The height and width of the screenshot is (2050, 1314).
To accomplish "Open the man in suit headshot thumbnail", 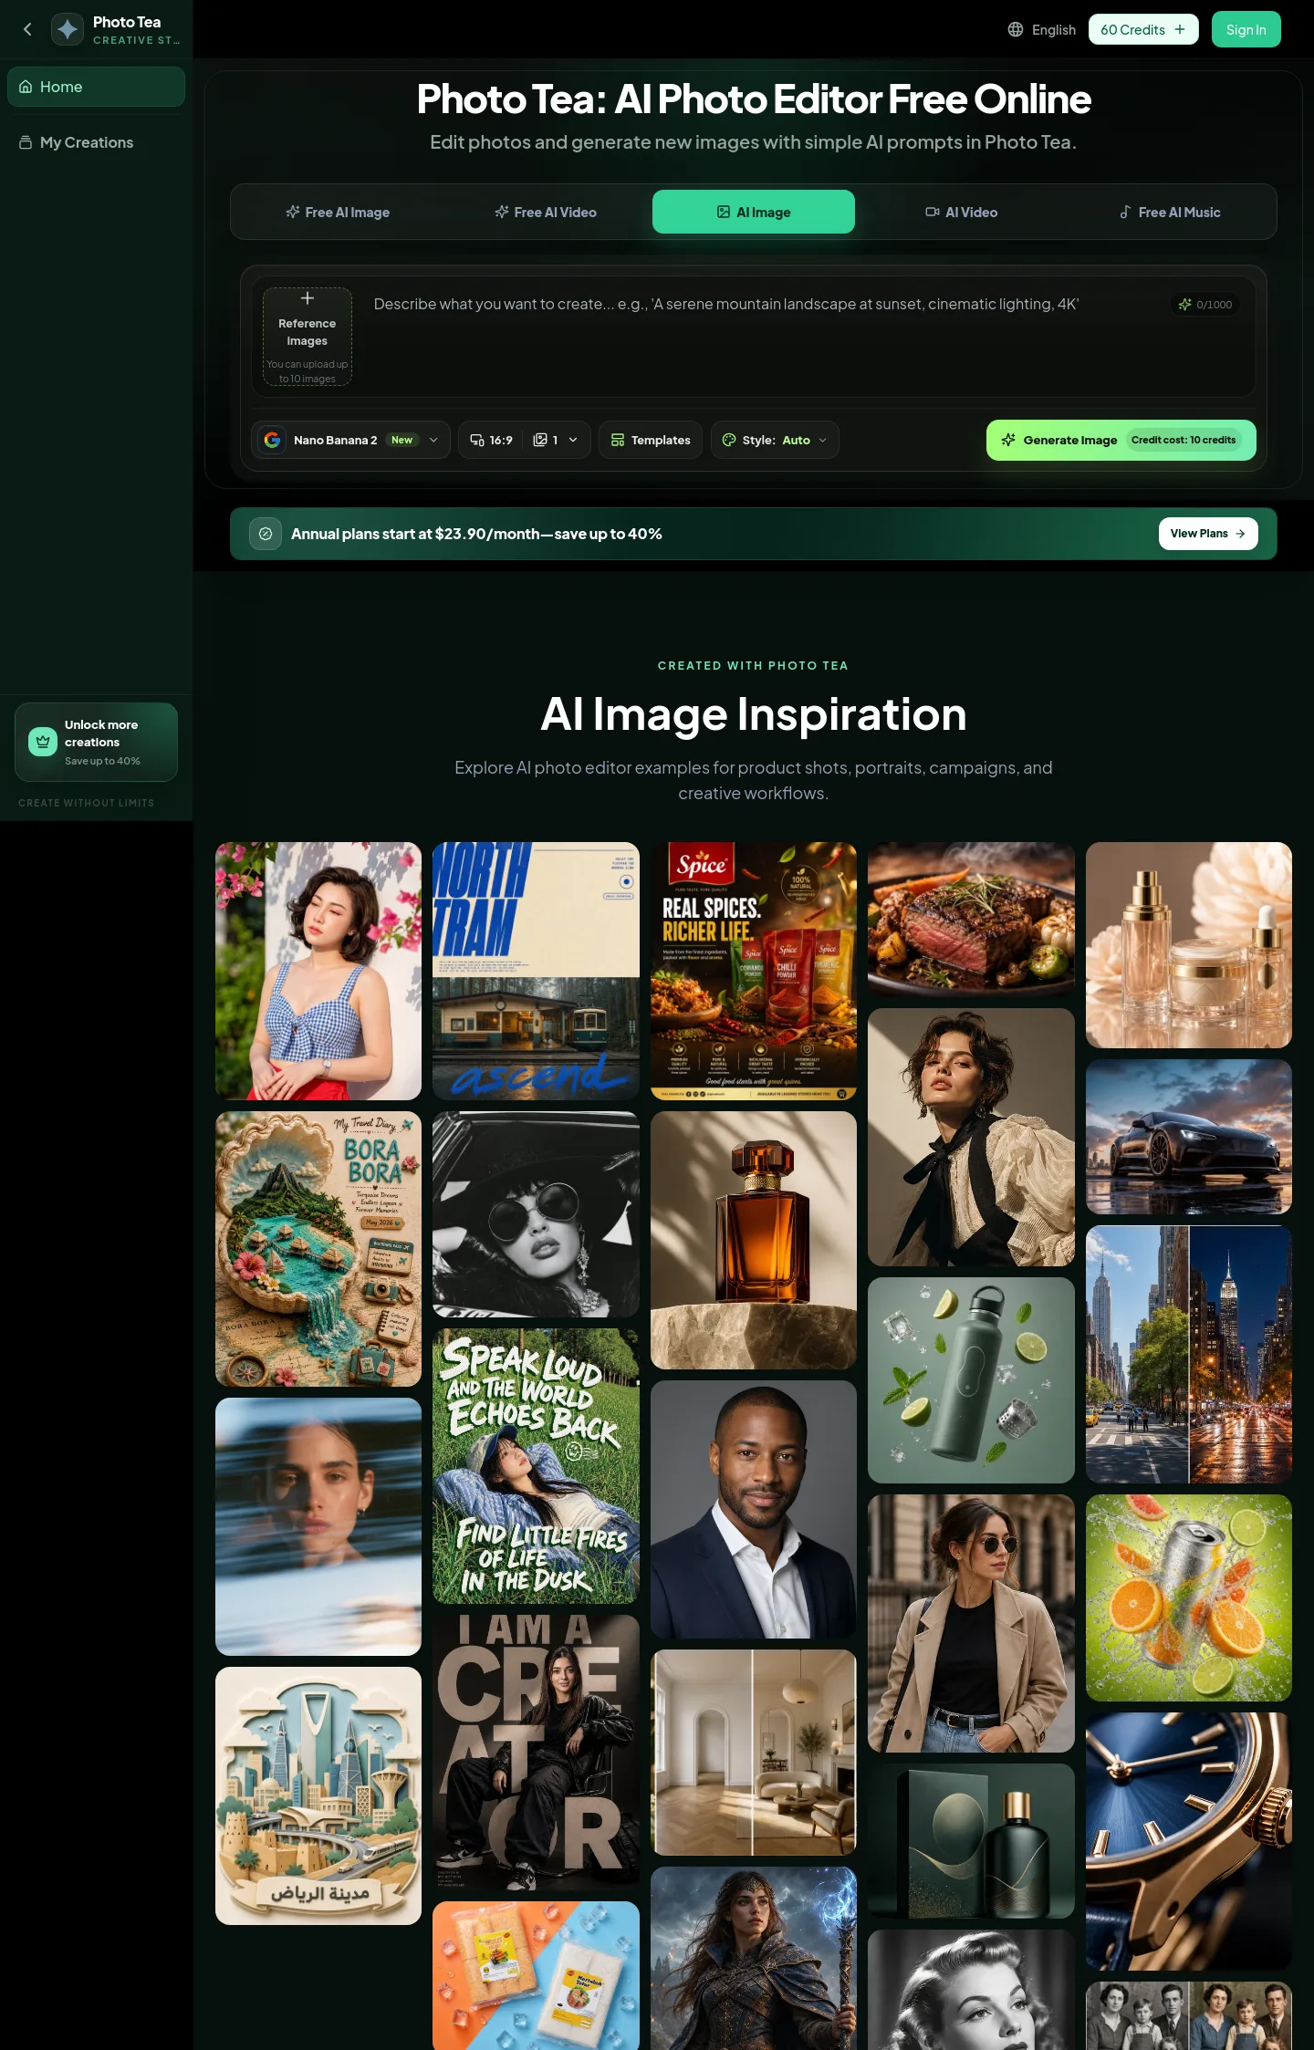I will pyautogui.click(x=754, y=1509).
